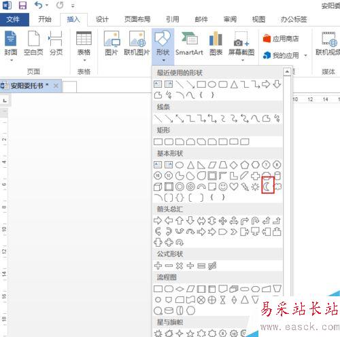
Task: Switch to the 审阅 ribbon tab
Action: (230, 20)
